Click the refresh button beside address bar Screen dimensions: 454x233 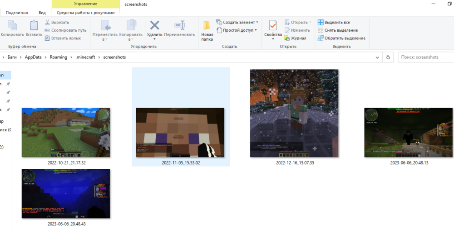pyautogui.click(x=388, y=57)
